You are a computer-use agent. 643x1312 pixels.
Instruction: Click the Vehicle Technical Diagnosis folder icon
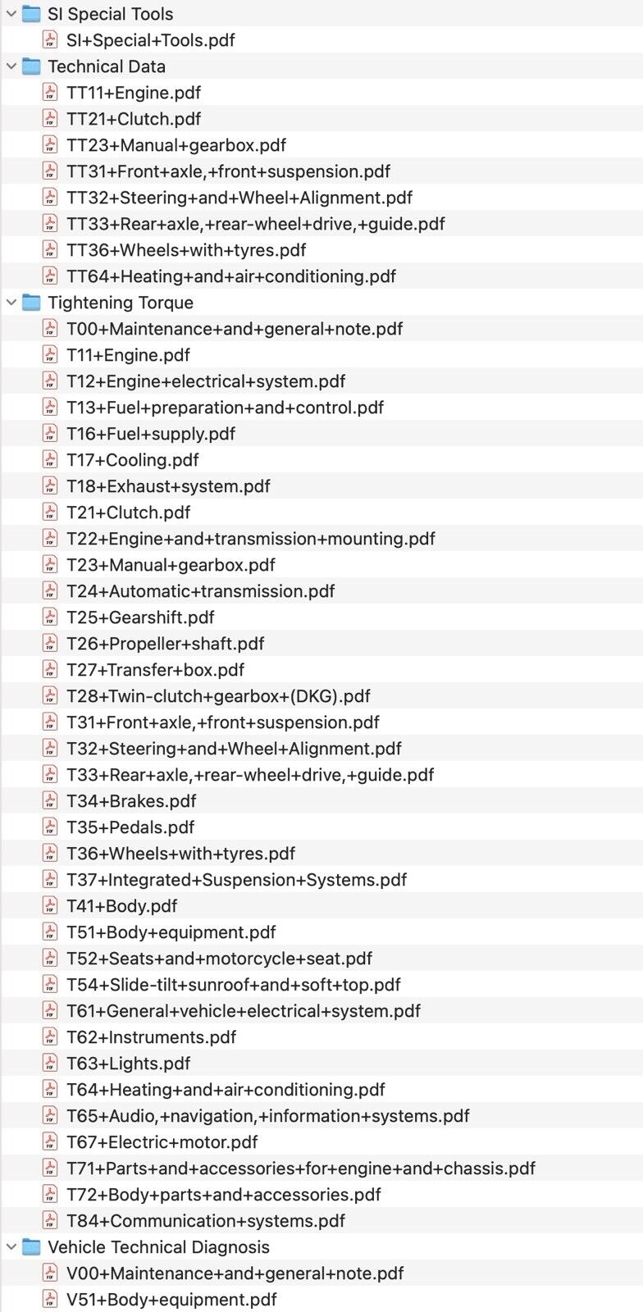coord(31,1247)
